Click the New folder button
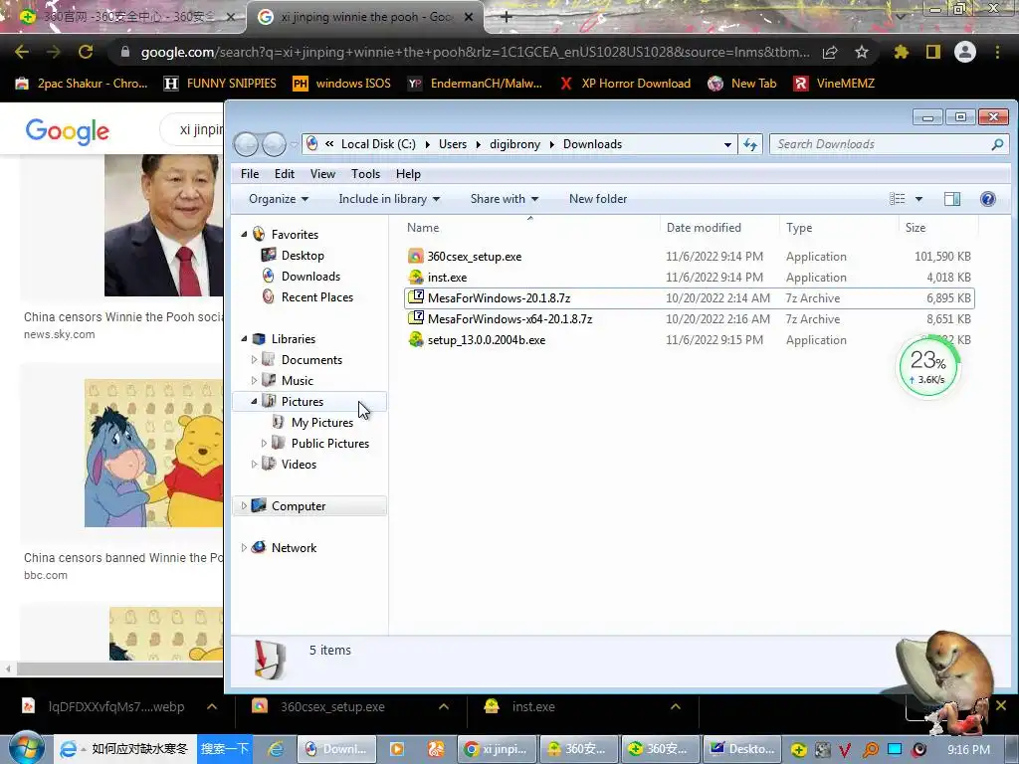 598,199
